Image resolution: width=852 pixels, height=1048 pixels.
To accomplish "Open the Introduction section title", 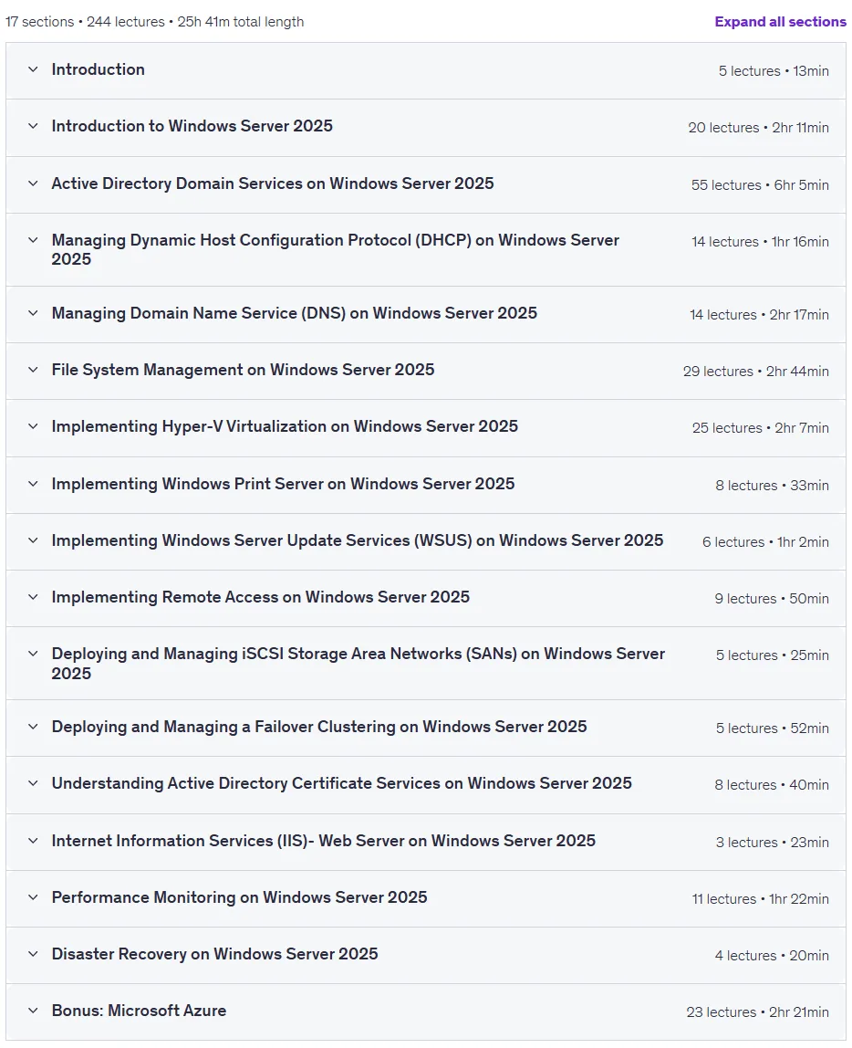I will coord(99,69).
